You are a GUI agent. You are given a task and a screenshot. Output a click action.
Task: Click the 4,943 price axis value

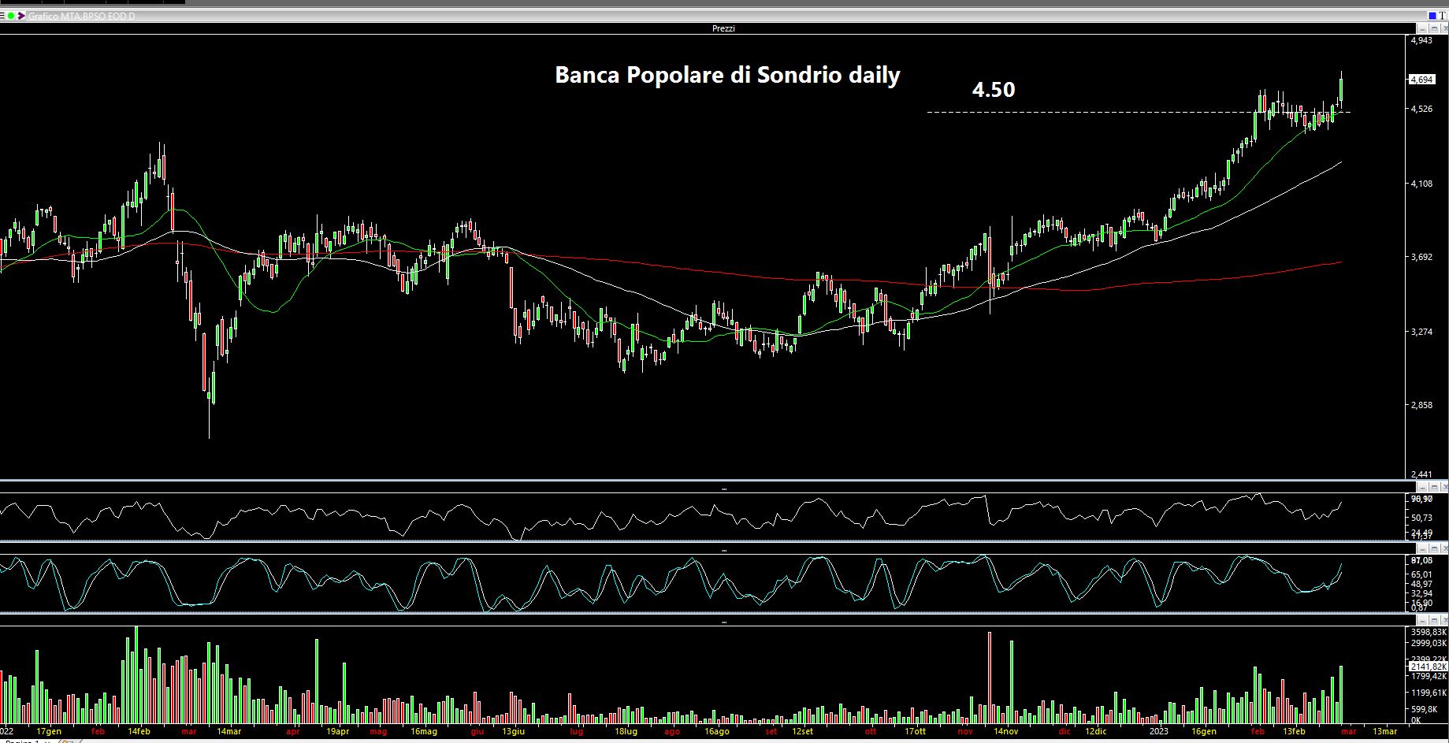click(1421, 40)
